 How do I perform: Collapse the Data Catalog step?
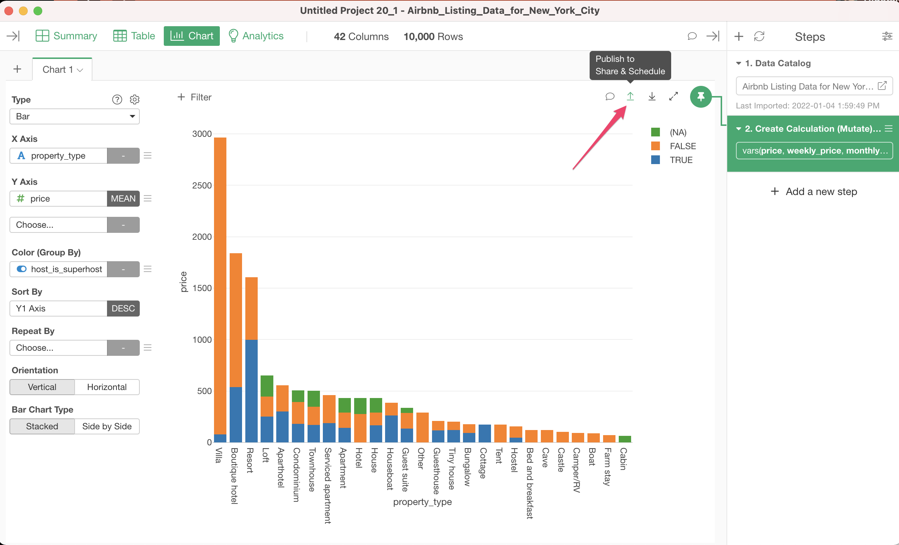[x=738, y=63]
